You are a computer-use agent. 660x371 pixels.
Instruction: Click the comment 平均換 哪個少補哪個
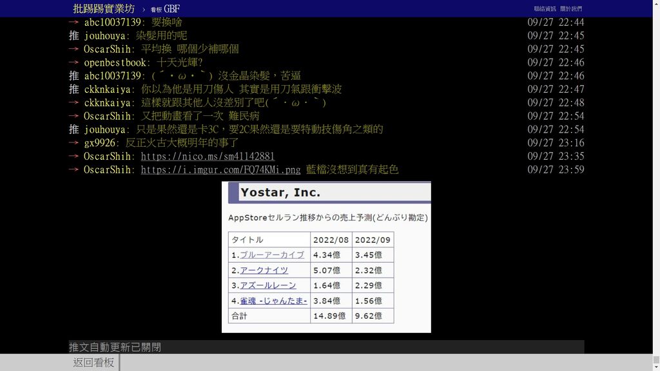(190, 49)
